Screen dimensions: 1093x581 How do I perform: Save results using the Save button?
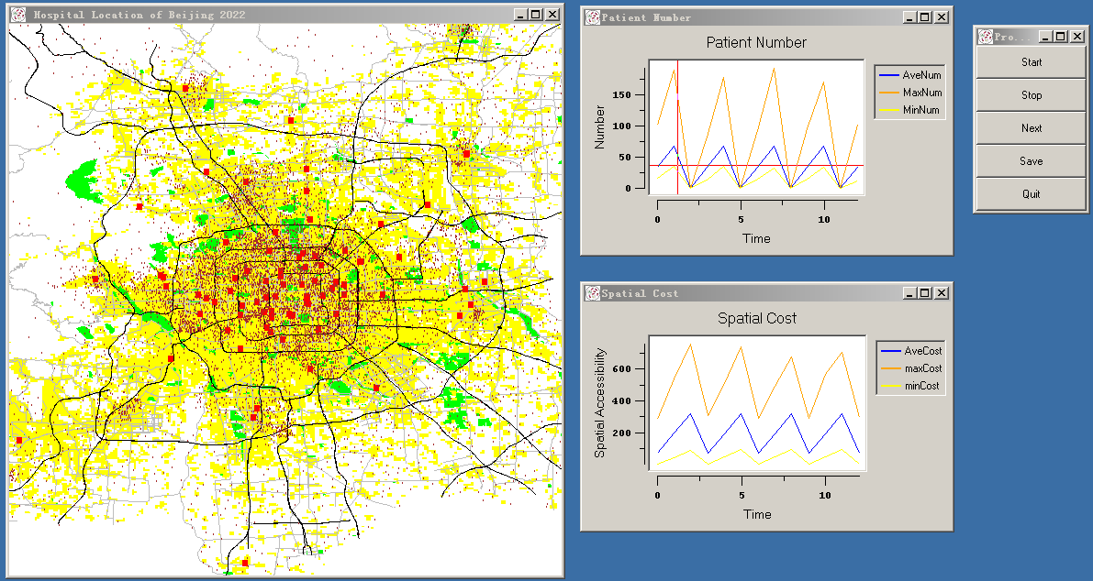1032,161
